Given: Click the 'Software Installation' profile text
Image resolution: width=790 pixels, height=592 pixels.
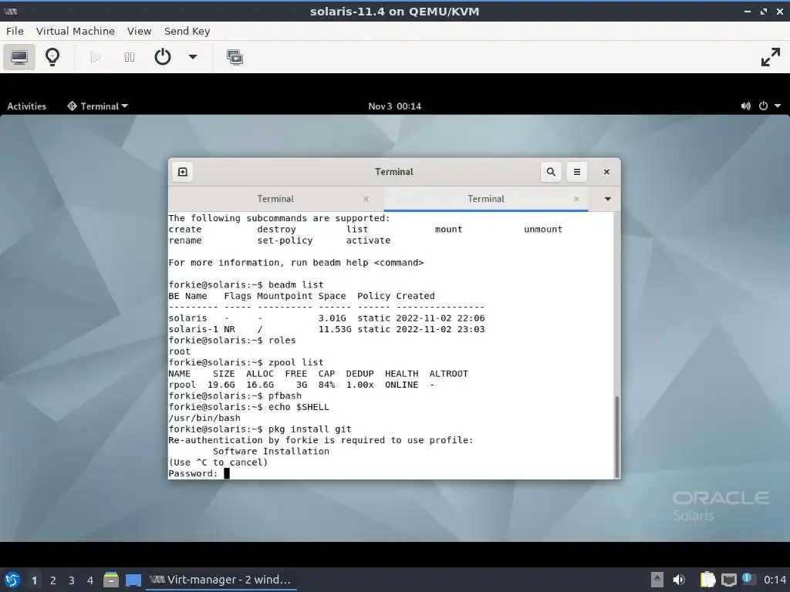Looking at the screenshot, I should (x=271, y=452).
